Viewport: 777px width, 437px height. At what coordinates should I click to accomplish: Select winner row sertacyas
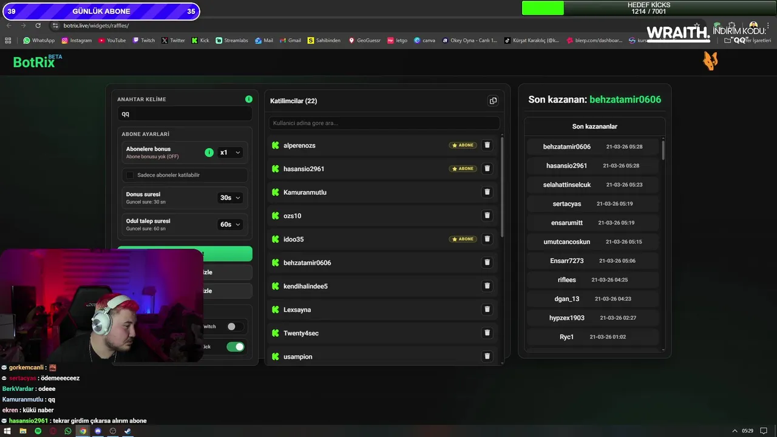click(592, 204)
